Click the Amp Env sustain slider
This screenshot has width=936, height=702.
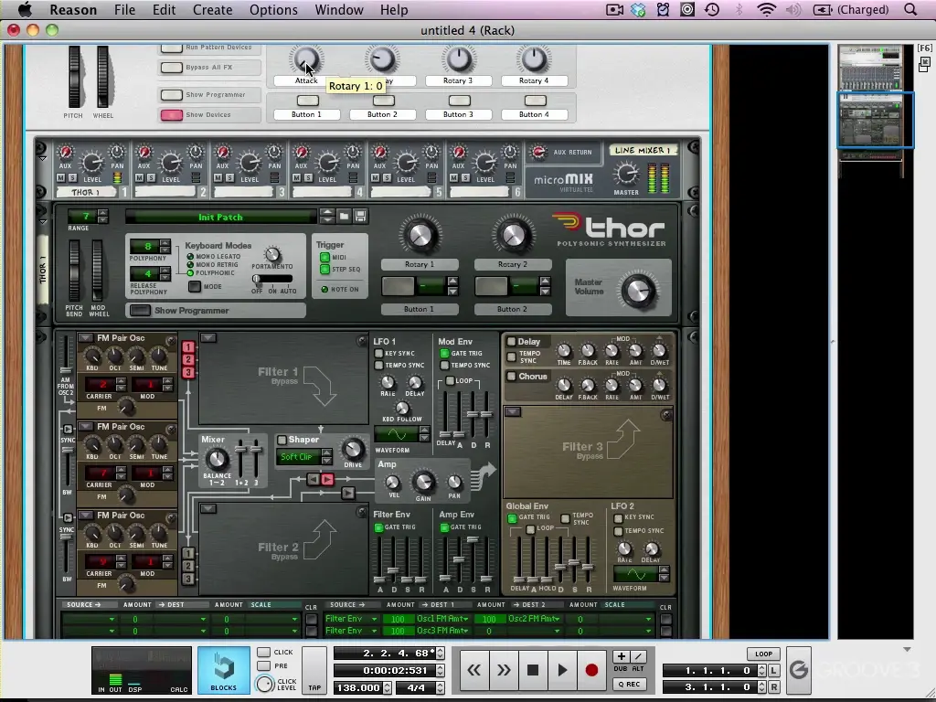click(x=473, y=539)
